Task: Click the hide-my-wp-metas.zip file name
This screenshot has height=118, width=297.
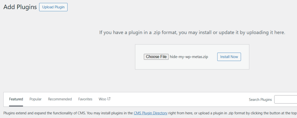Action: coord(189,57)
